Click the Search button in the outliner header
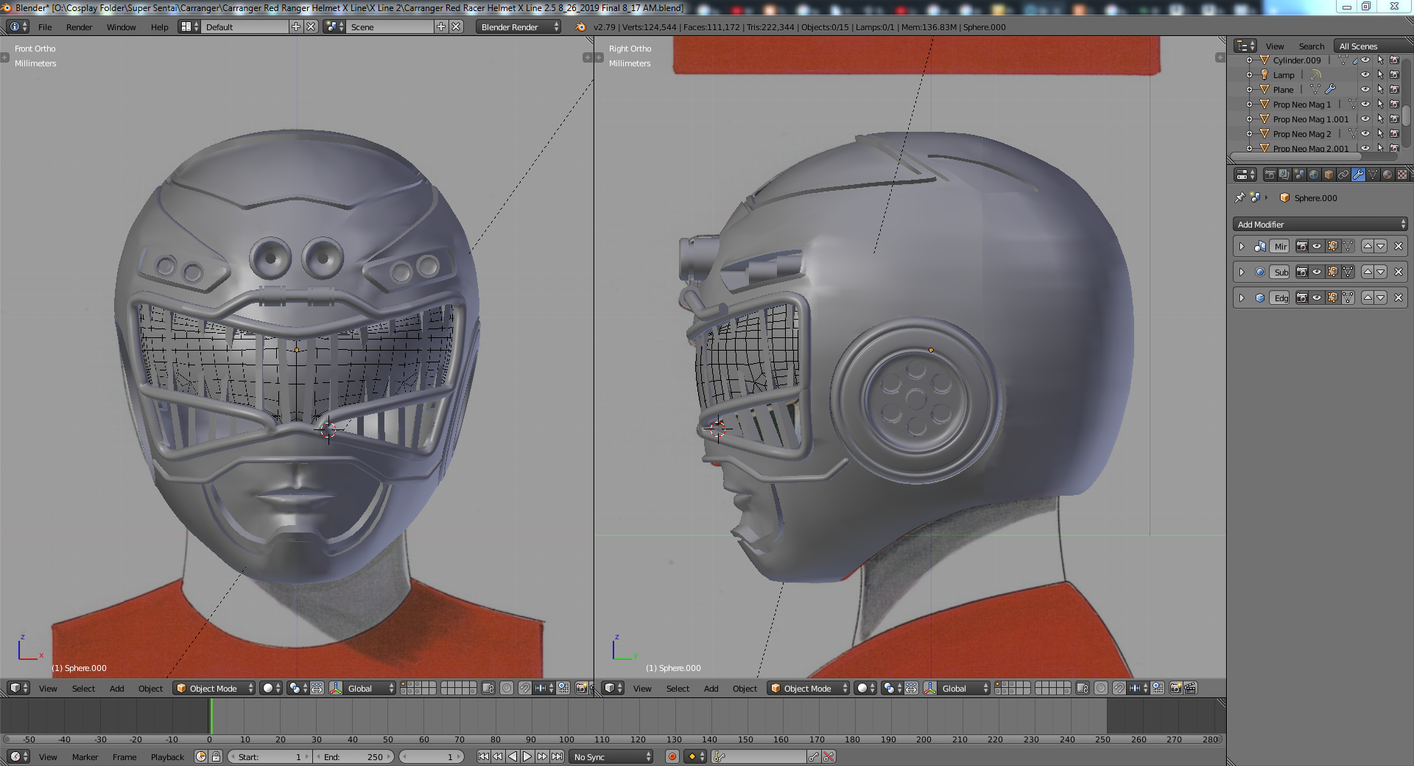The width and height of the screenshot is (1414, 766). [1311, 46]
